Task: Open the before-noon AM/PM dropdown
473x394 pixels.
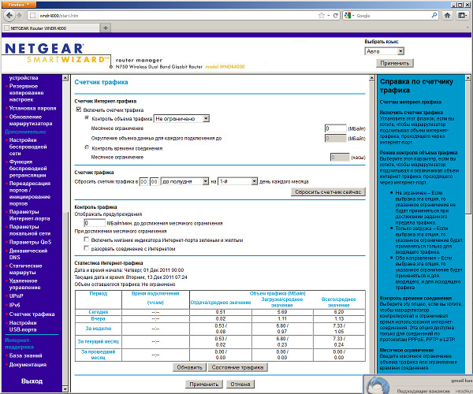Action: click(x=184, y=181)
